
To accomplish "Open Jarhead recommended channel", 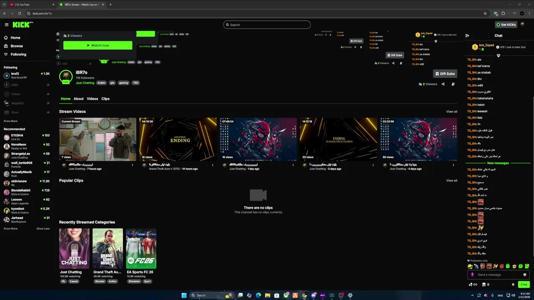I will (x=27, y=220).
